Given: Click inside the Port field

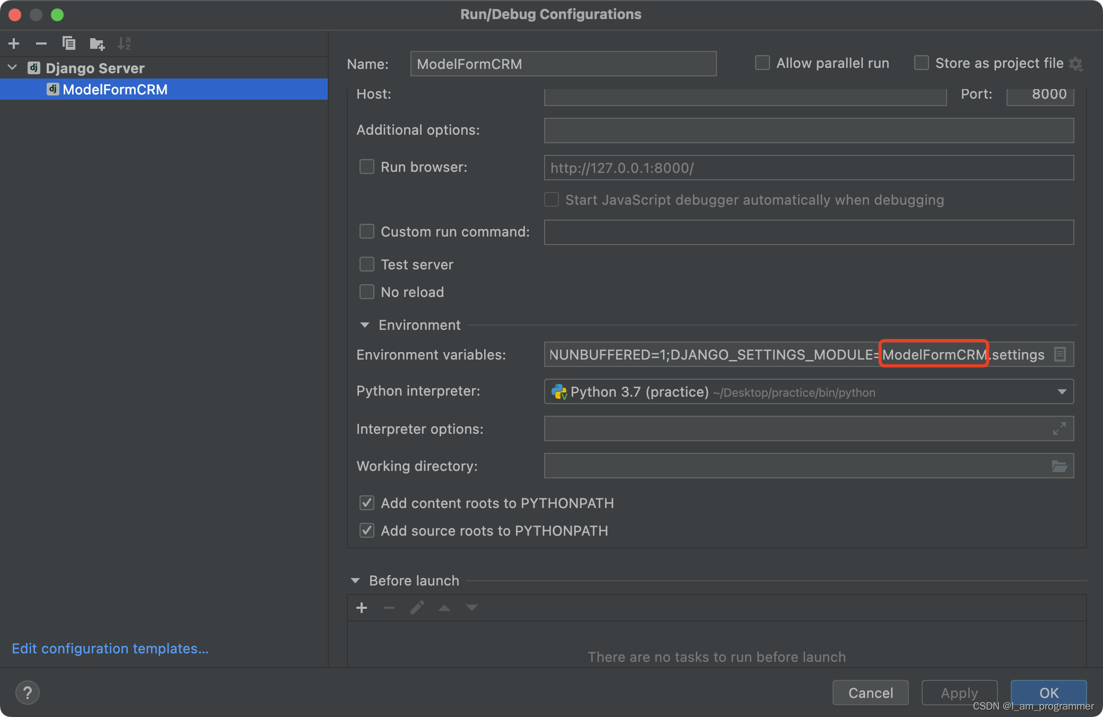Looking at the screenshot, I should tap(1039, 94).
